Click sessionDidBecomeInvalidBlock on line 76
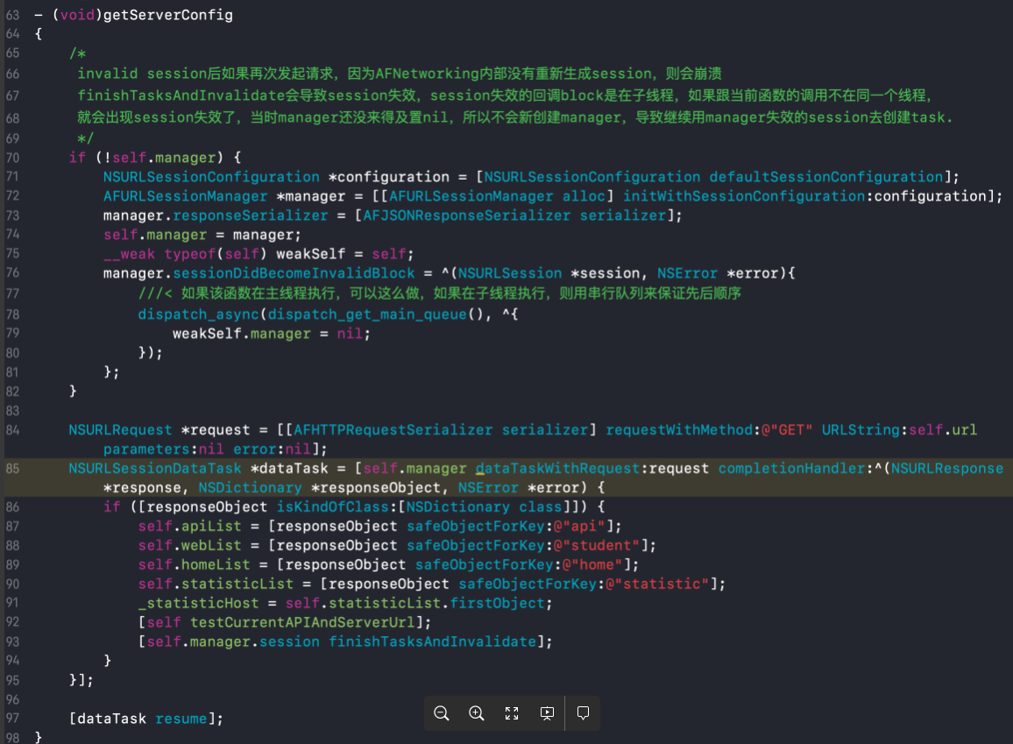1013x744 pixels. tap(294, 273)
